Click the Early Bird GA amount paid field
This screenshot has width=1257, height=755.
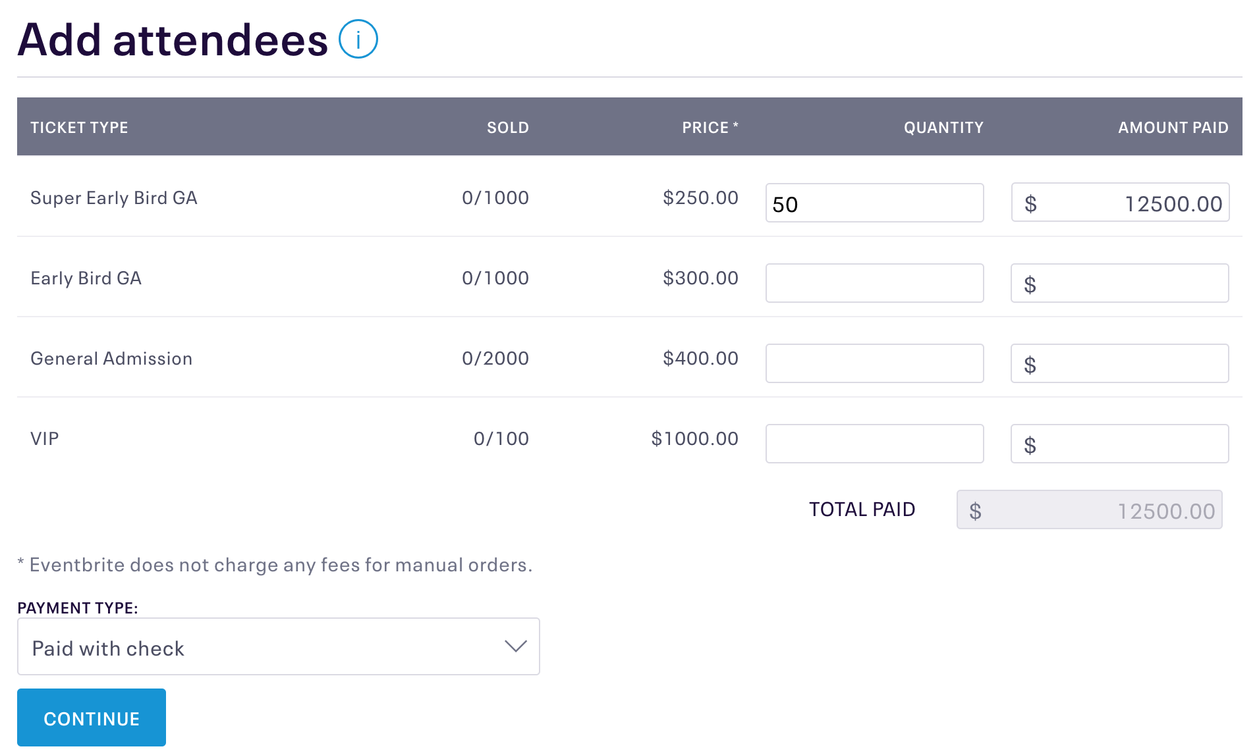point(1120,283)
